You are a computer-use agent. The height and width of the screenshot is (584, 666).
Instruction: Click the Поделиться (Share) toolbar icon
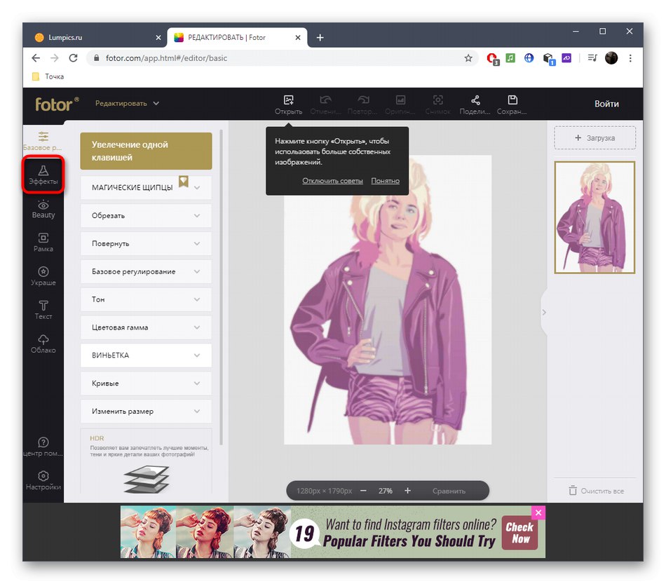(x=475, y=104)
